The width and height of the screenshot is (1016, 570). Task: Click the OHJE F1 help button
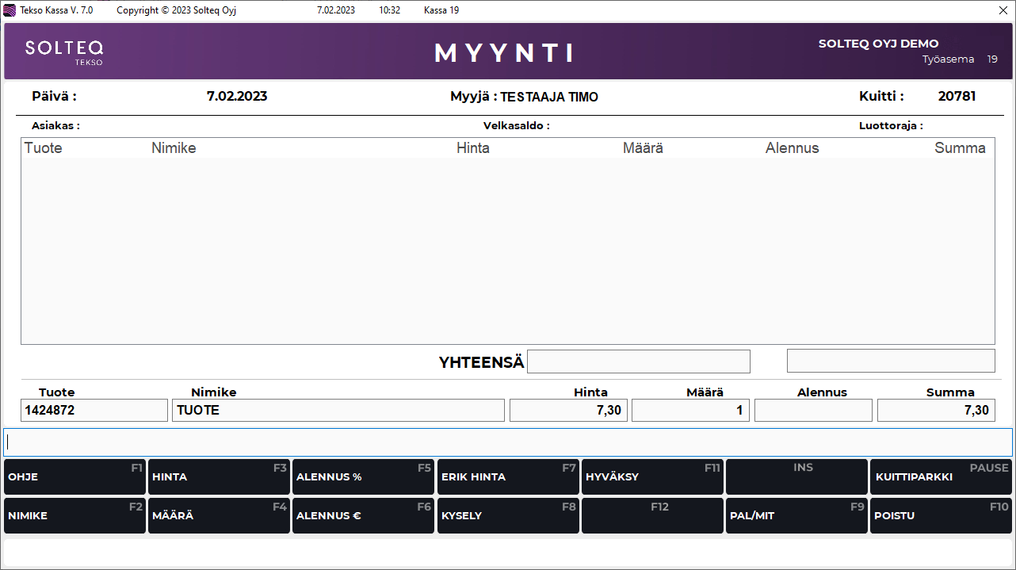click(x=74, y=476)
